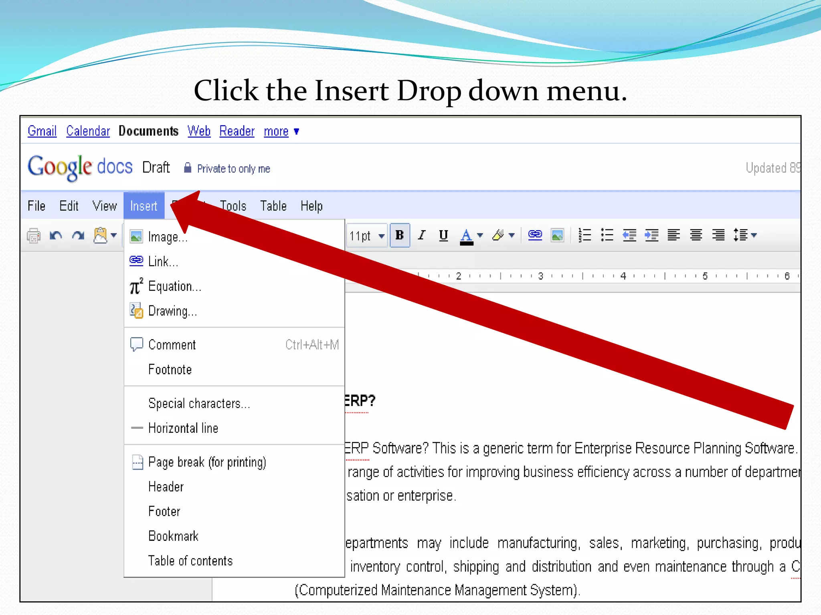Click the Redo arrow icon

[78, 235]
